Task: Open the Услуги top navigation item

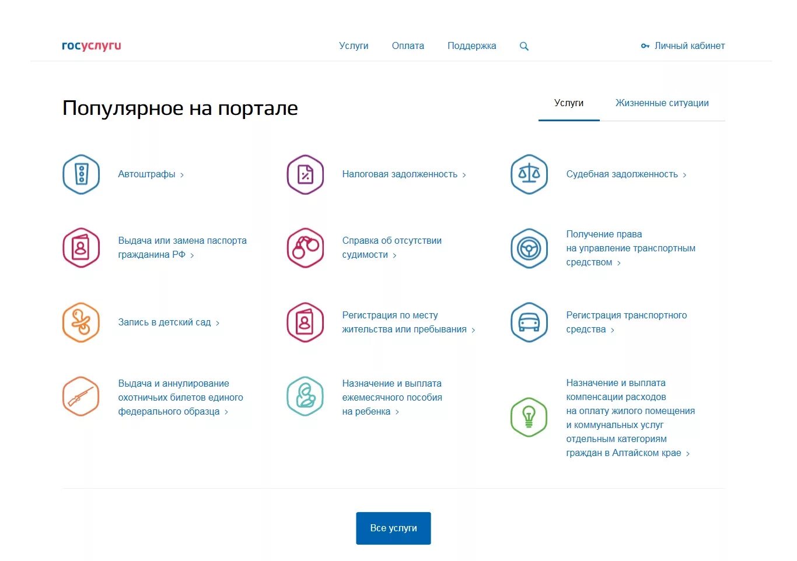Action: point(354,46)
